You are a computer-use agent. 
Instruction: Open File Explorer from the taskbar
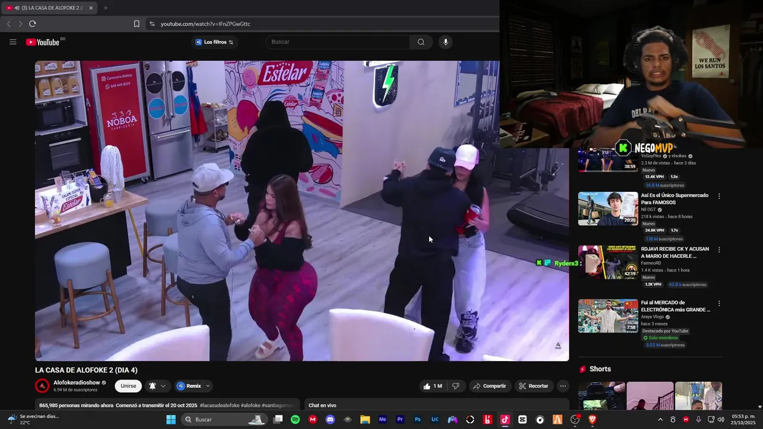tap(365, 419)
